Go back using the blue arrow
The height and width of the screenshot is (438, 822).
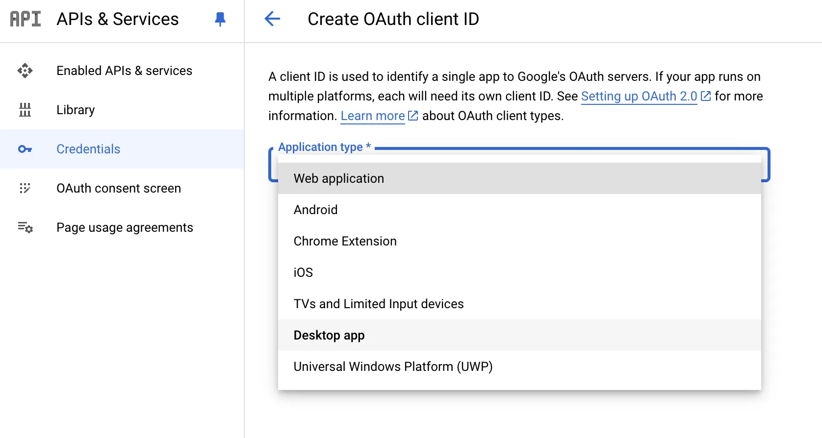click(x=272, y=19)
